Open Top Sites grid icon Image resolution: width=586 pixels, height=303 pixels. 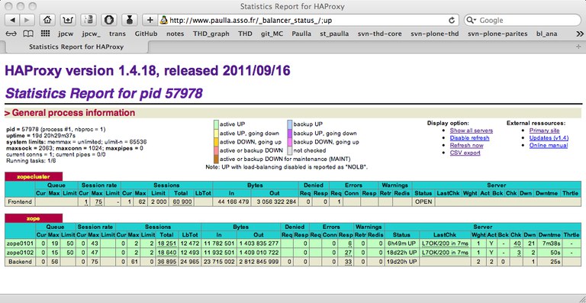pyautogui.click(x=45, y=34)
